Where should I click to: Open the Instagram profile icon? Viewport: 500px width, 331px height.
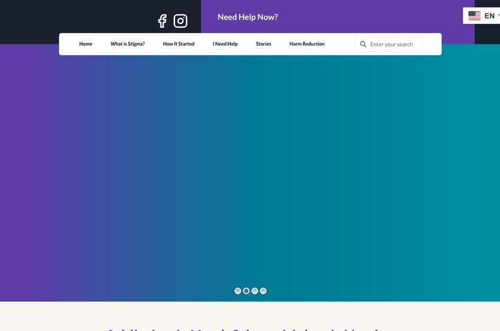180,21
